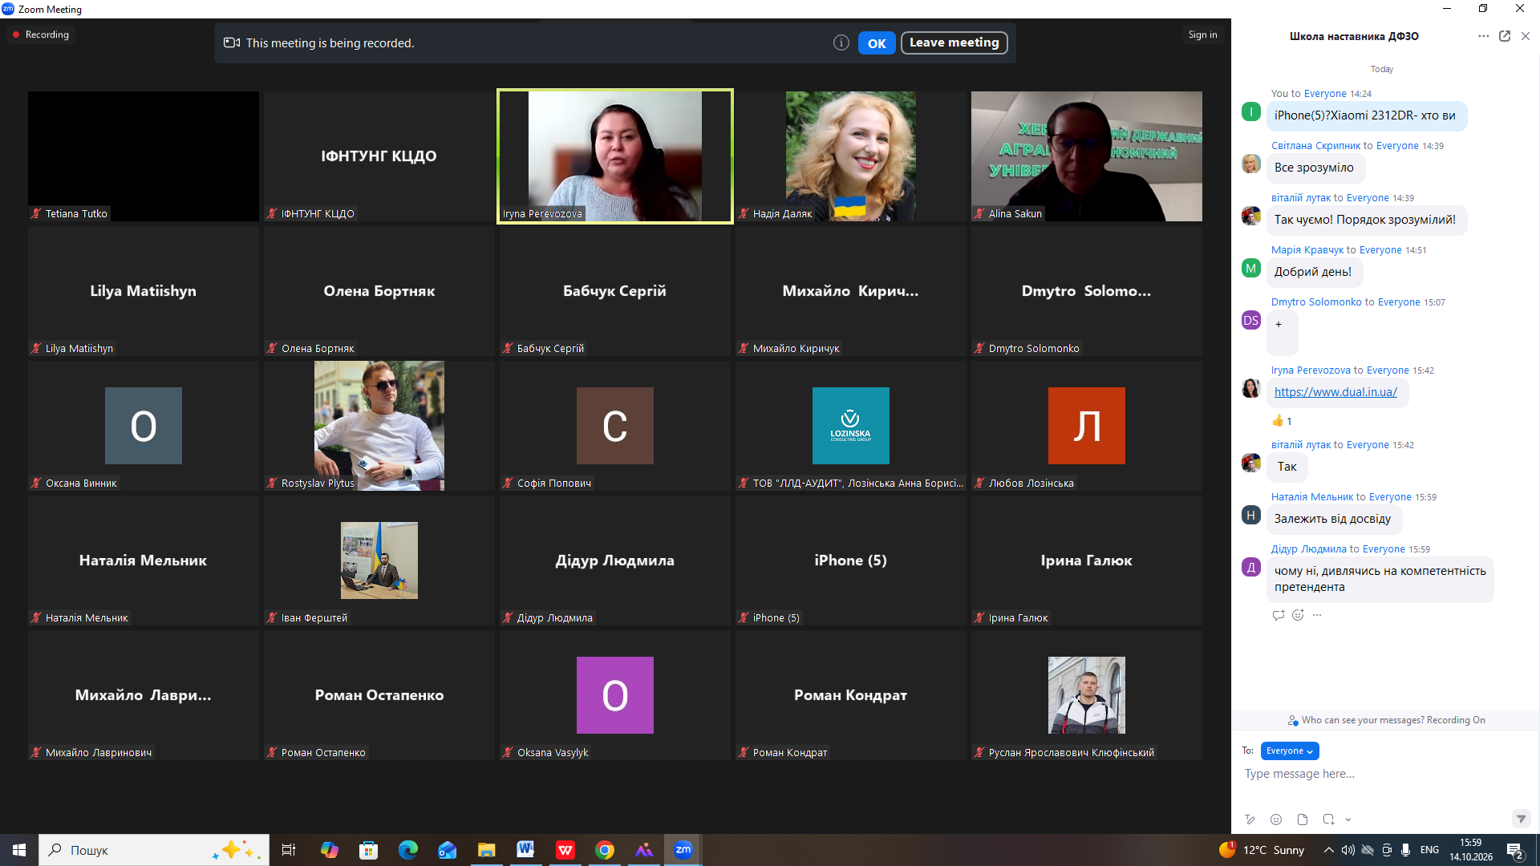Click the Dmytro Solomonko sender name in chat
This screenshot has width=1540, height=866.
coord(1316,302)
